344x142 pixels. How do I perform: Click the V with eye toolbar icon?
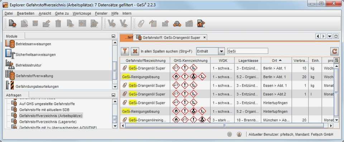[124, 24]
